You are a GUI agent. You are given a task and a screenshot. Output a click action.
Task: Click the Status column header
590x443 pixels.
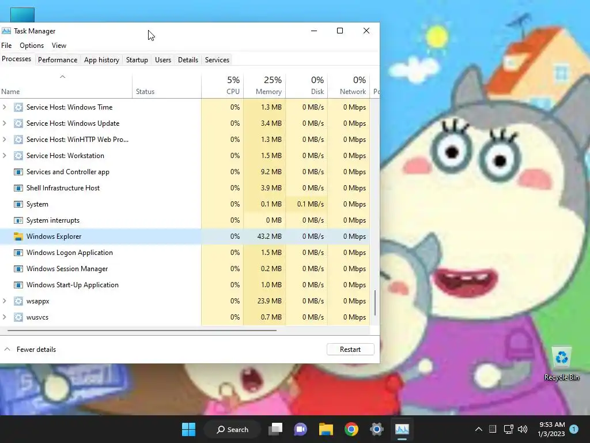167,86
